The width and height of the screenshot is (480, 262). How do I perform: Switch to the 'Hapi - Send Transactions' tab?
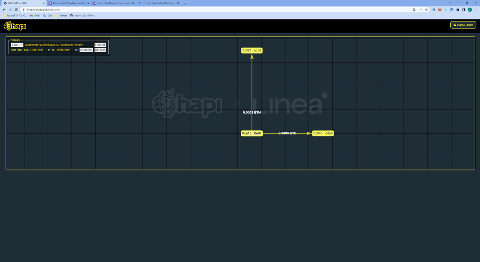point(114,2)
